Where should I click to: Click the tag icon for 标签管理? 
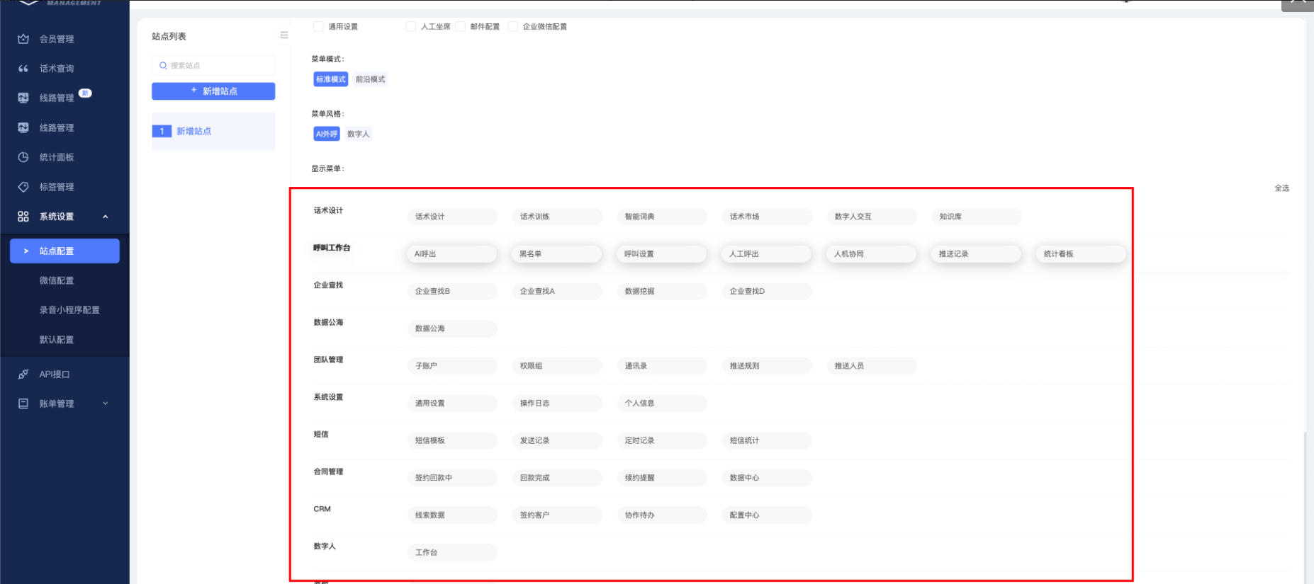(x=23, y=187)
